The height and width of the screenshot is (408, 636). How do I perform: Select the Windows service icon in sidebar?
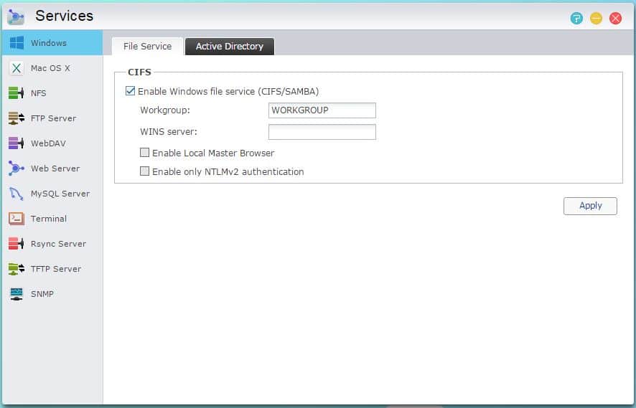(17, 43)
